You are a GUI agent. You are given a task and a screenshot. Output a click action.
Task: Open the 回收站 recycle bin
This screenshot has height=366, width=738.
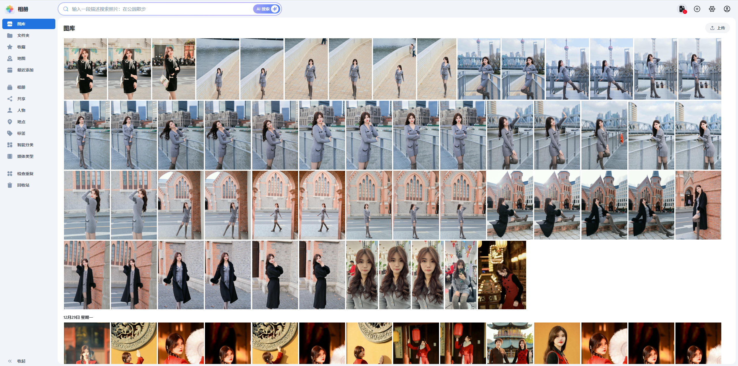click(23, 185)
